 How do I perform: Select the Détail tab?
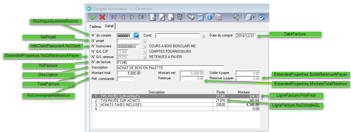pos(109,26)
